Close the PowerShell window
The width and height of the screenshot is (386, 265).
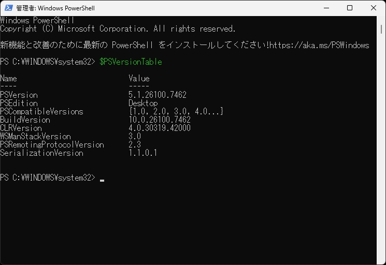coord(374,8)
